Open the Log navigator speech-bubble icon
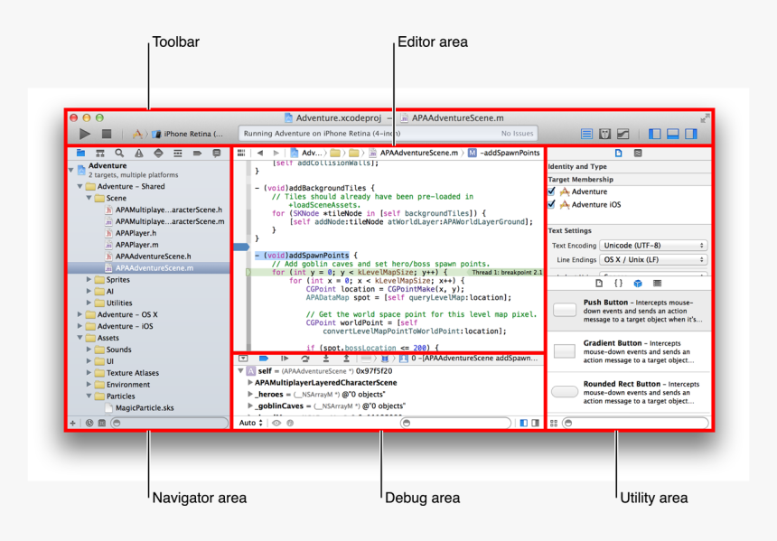Viewport: 777px width, 541px height. click(x=217, y=153)
